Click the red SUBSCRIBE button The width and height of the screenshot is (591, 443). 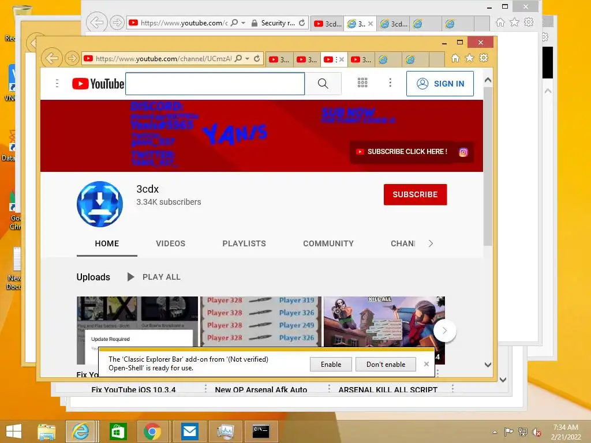(415, 194)
